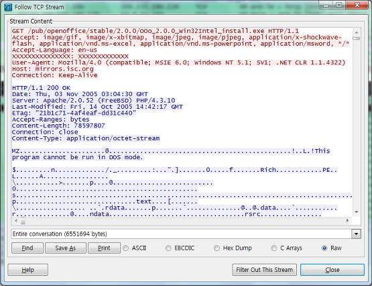Open Help for the stream dialog

pyautogui.click(x=27, y=270)
